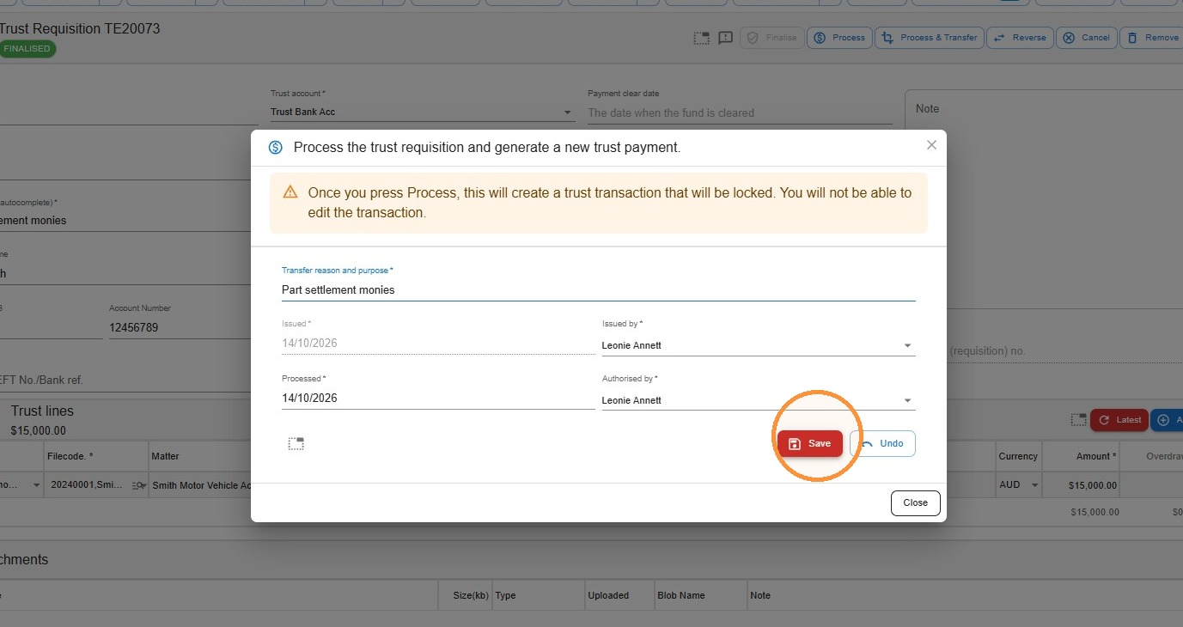Image resolution: width=1183 pixels, height=627 pixels.
Task: Choose Process & Transfer in the toolbar
Action: click(929, 38)
